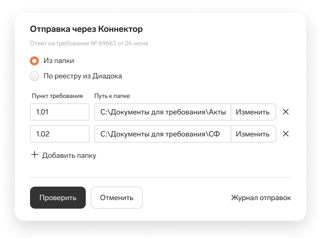Click the 'По реестру из Диадока' label text
Image resolution: width=321 pixels, height=238 pixels.
pyautogui.click(x=82, y=76)
